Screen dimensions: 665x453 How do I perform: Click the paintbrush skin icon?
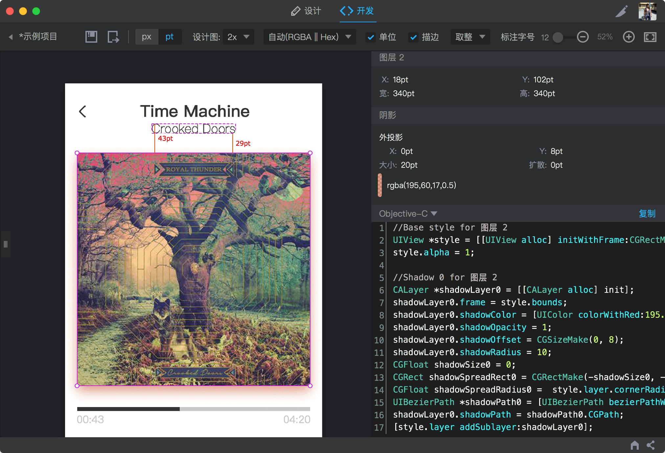(621, 11)
